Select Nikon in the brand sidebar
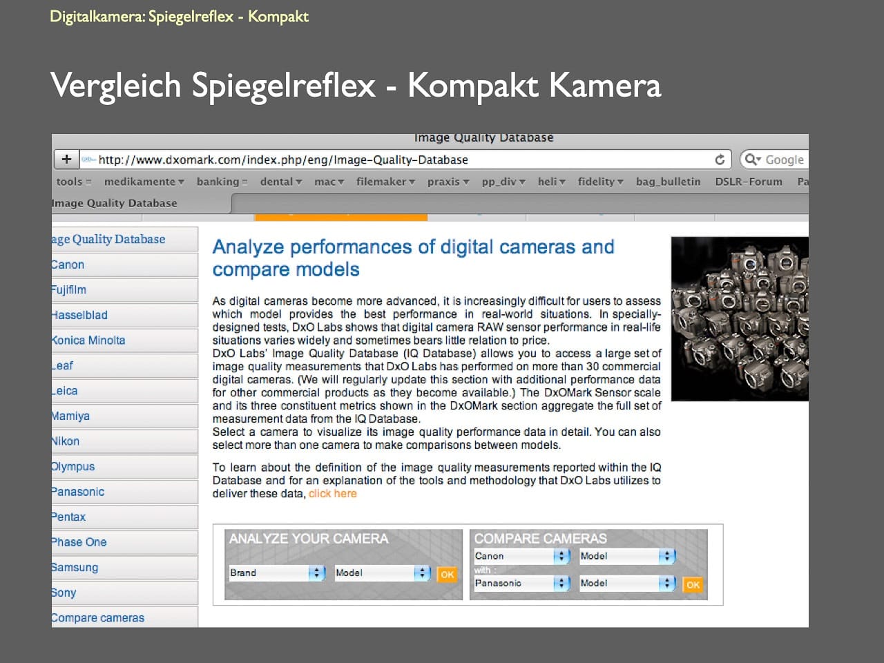The width and height of the screenshot is (884, 663). 66,441
